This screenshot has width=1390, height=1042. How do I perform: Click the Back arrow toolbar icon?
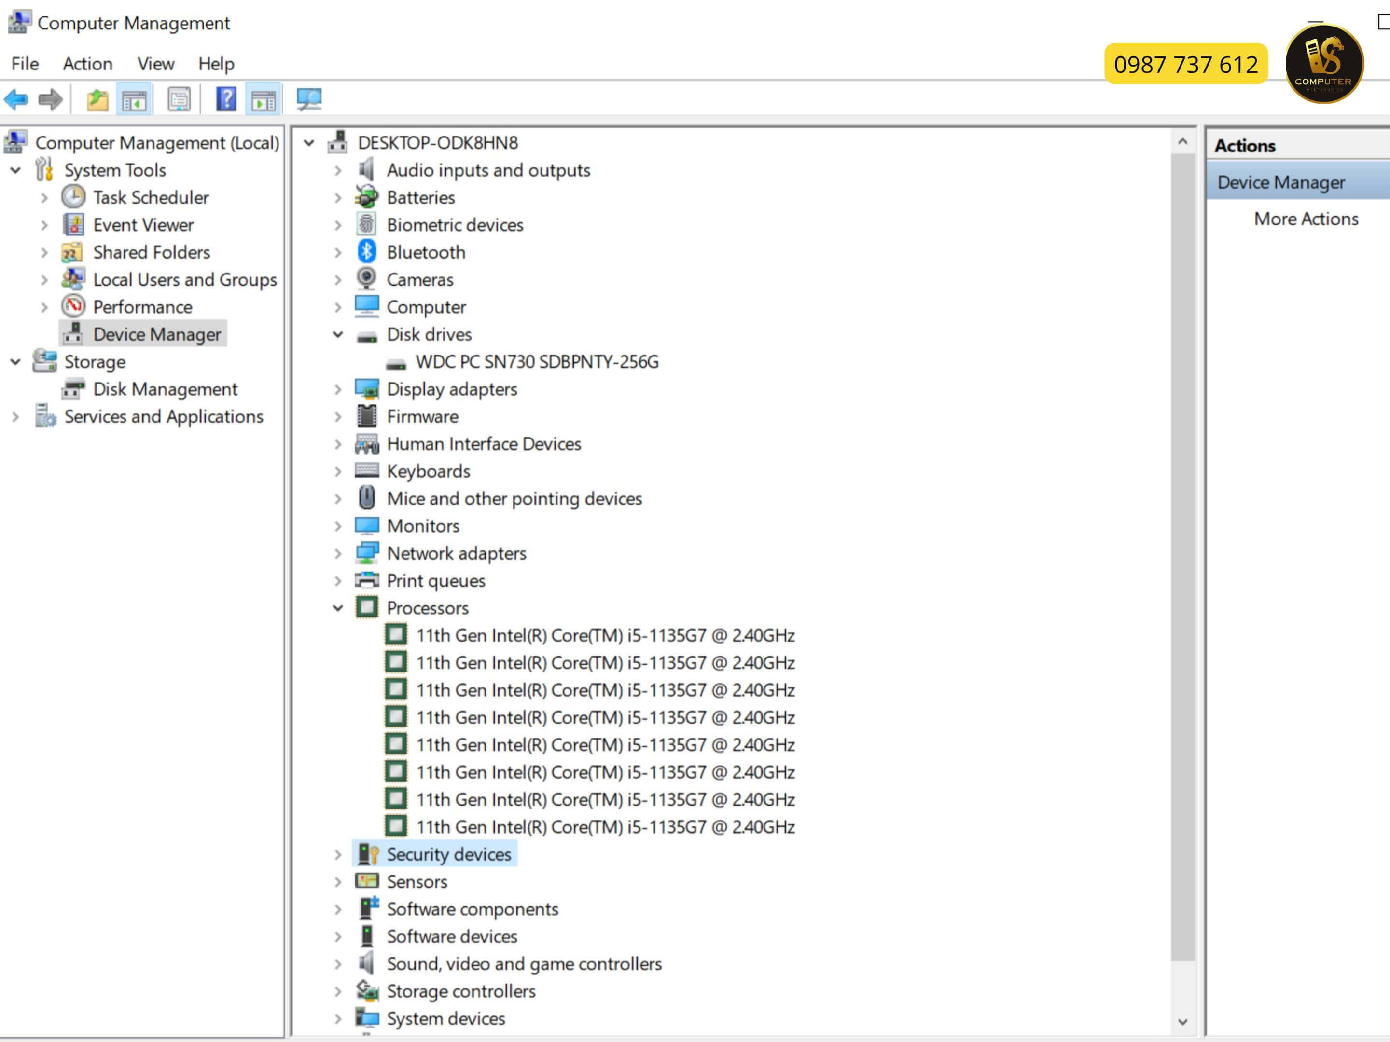tap(16, 99)
